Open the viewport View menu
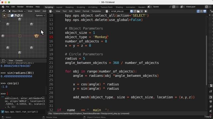213x119 pixels. [x=30, y=11]
